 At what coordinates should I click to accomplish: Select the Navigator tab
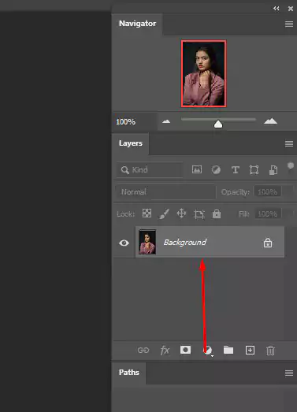pyautogui.click(x=137, y=24)
